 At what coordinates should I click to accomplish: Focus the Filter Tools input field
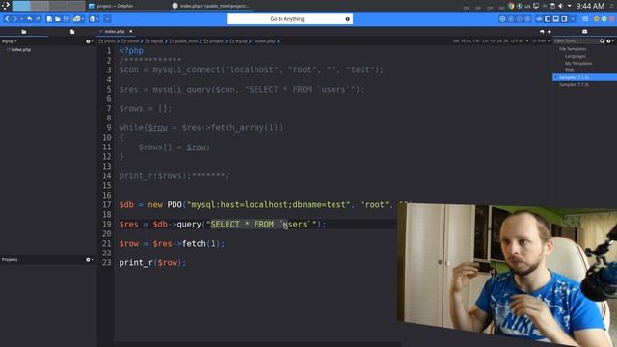click(576, 40)
